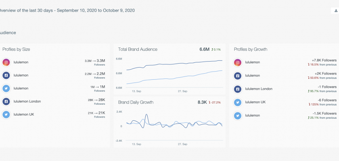339x161 pixels.
Task: Open lululemon London name in Profiles by Size
Action: coord(27,101)
